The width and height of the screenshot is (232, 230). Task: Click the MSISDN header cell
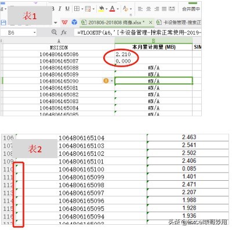tap(59, 48)
